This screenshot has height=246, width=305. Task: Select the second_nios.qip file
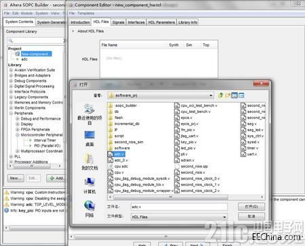tap(191, 166)
